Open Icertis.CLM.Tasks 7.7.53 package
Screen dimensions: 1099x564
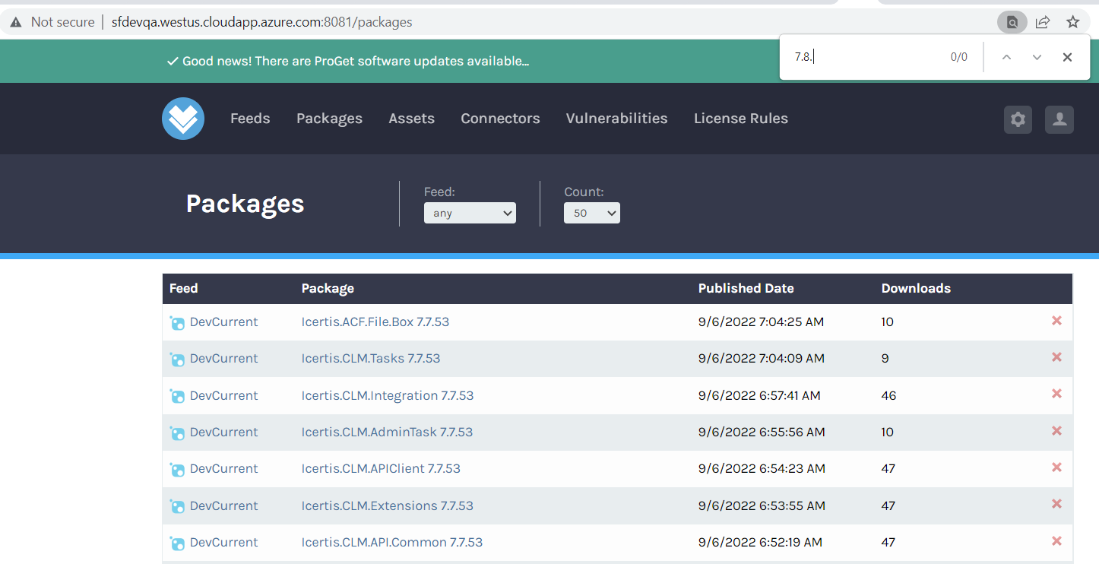(371, 358)
